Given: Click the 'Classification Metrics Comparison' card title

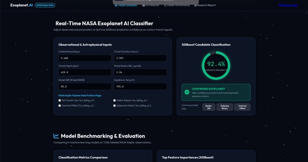Looking at the screenshot, I should click(83, 157).
